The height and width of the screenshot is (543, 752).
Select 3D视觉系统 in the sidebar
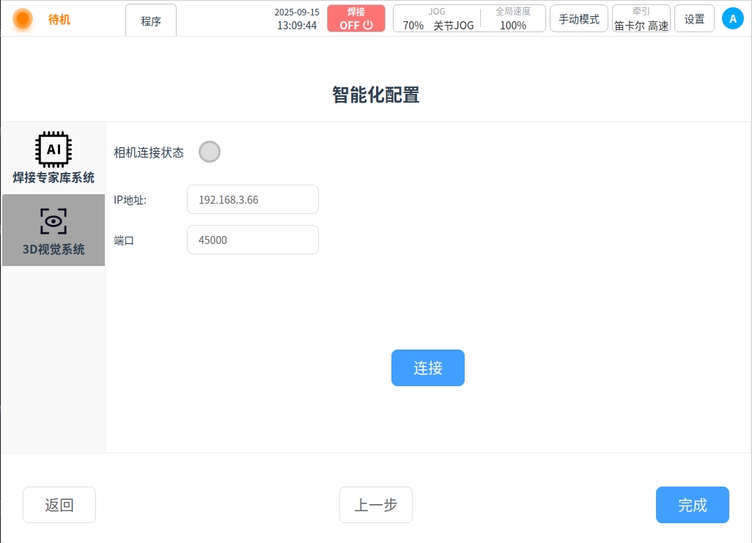click(x=54, y=249)
